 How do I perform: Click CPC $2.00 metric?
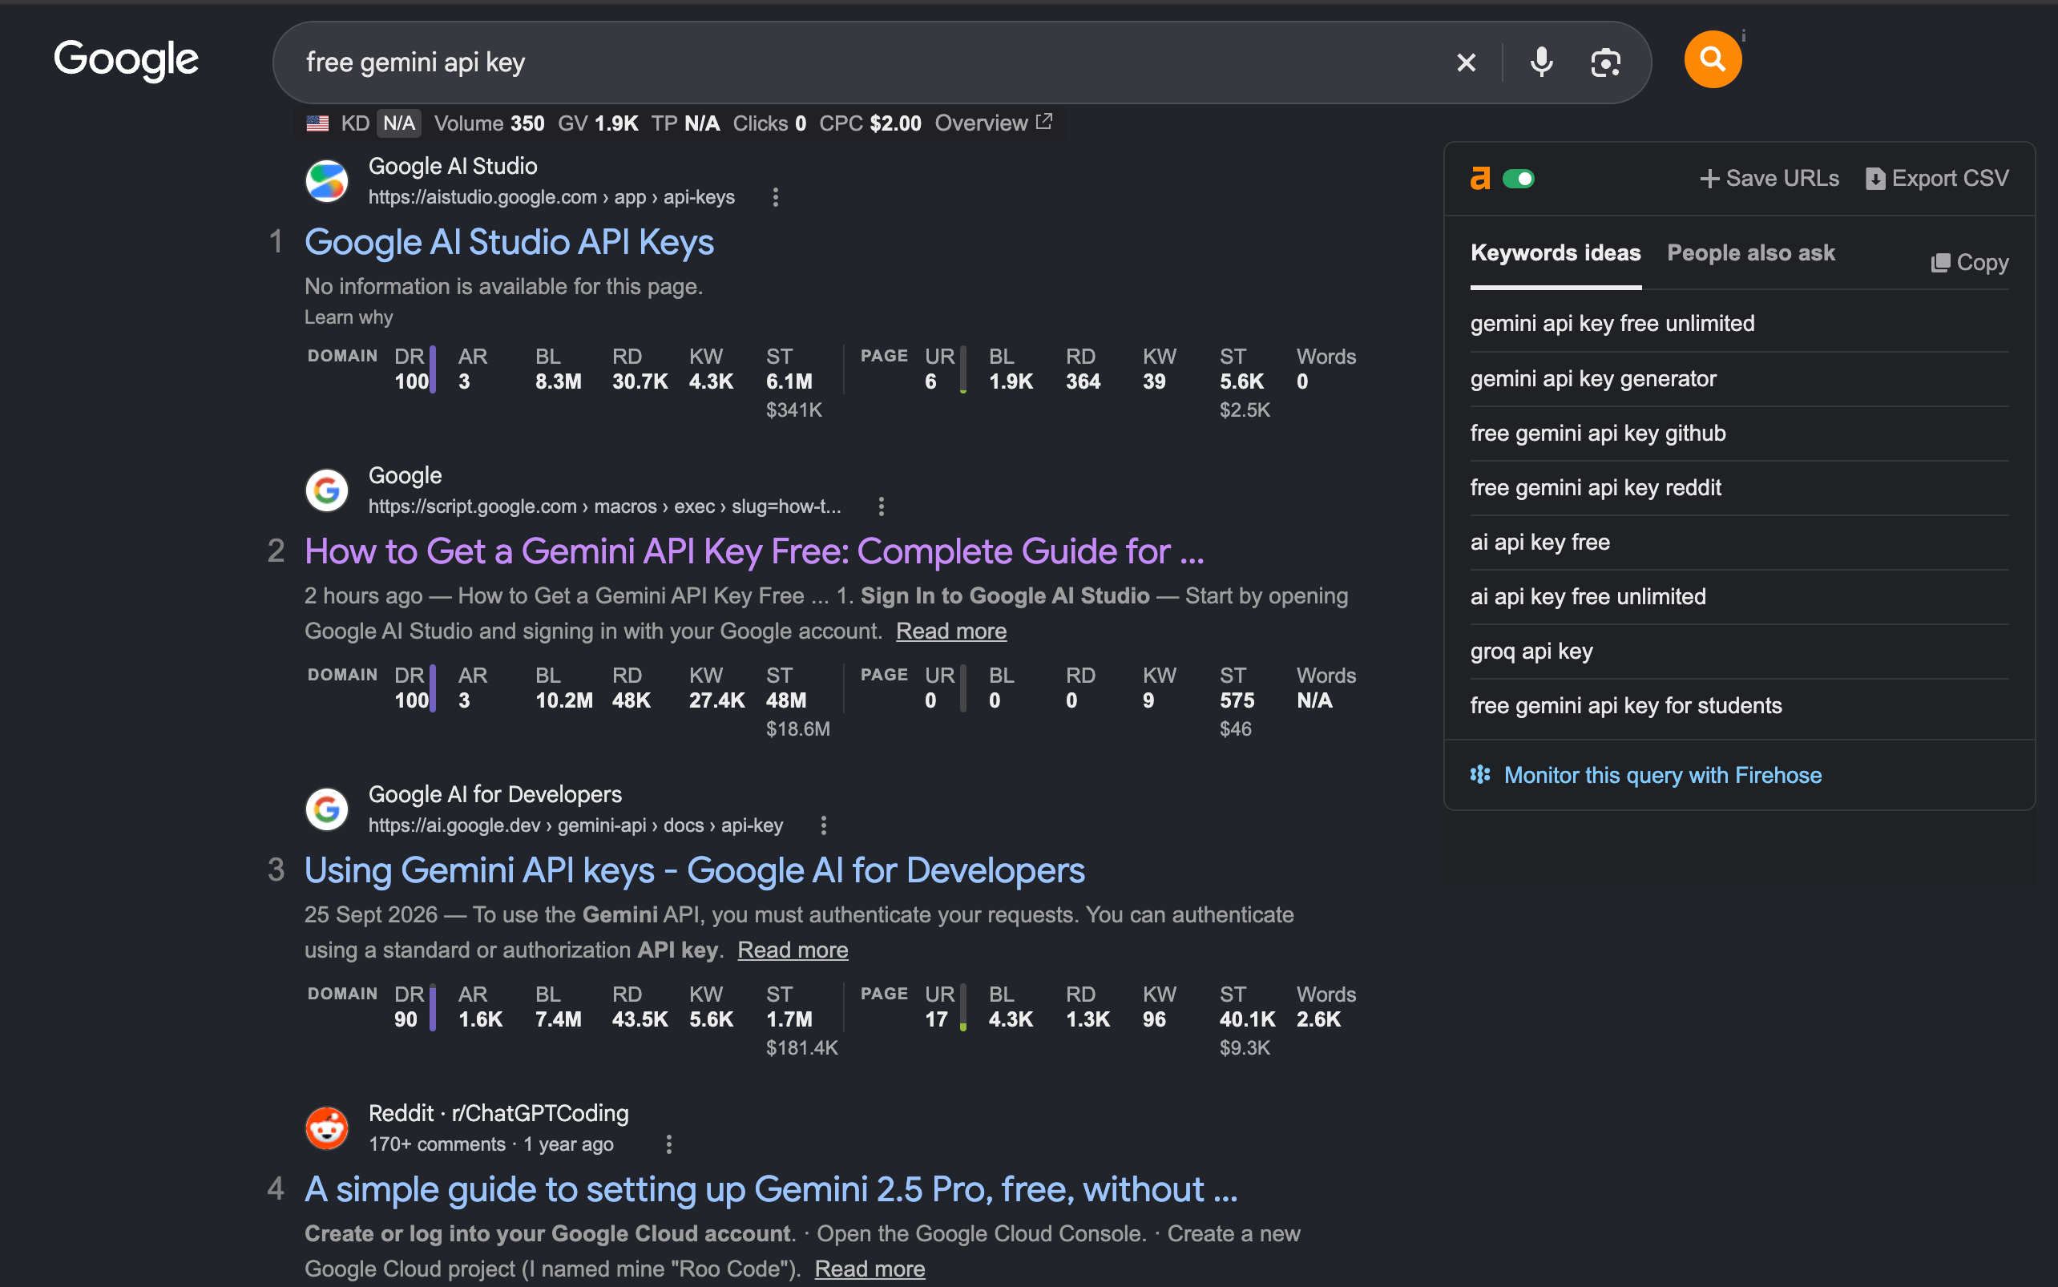click(870, 123)
